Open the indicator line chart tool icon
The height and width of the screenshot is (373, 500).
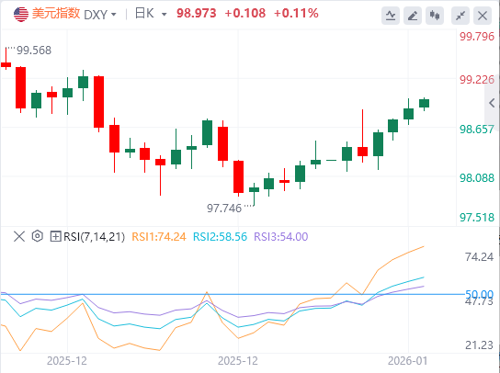391,16
